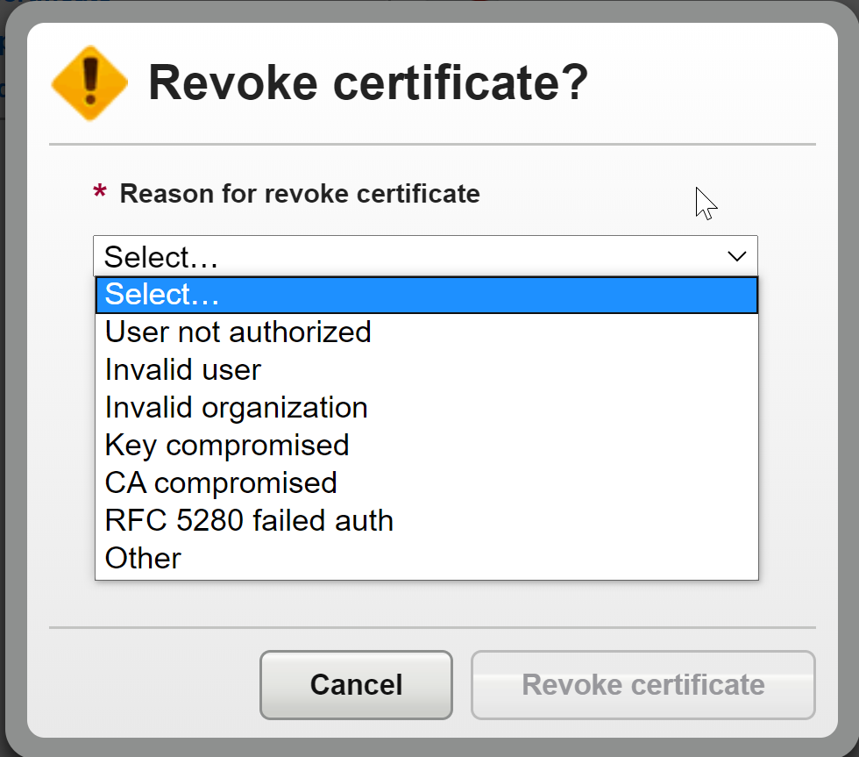
Task: Pick 'Invalid user' from the list
Action: tap(427, 370)
